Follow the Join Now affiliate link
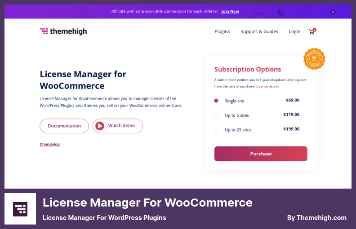The width and height of the screenshot is (356, 229). [x=230, y=12]
